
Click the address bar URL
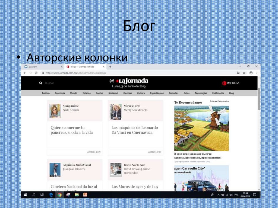point(76,73)
